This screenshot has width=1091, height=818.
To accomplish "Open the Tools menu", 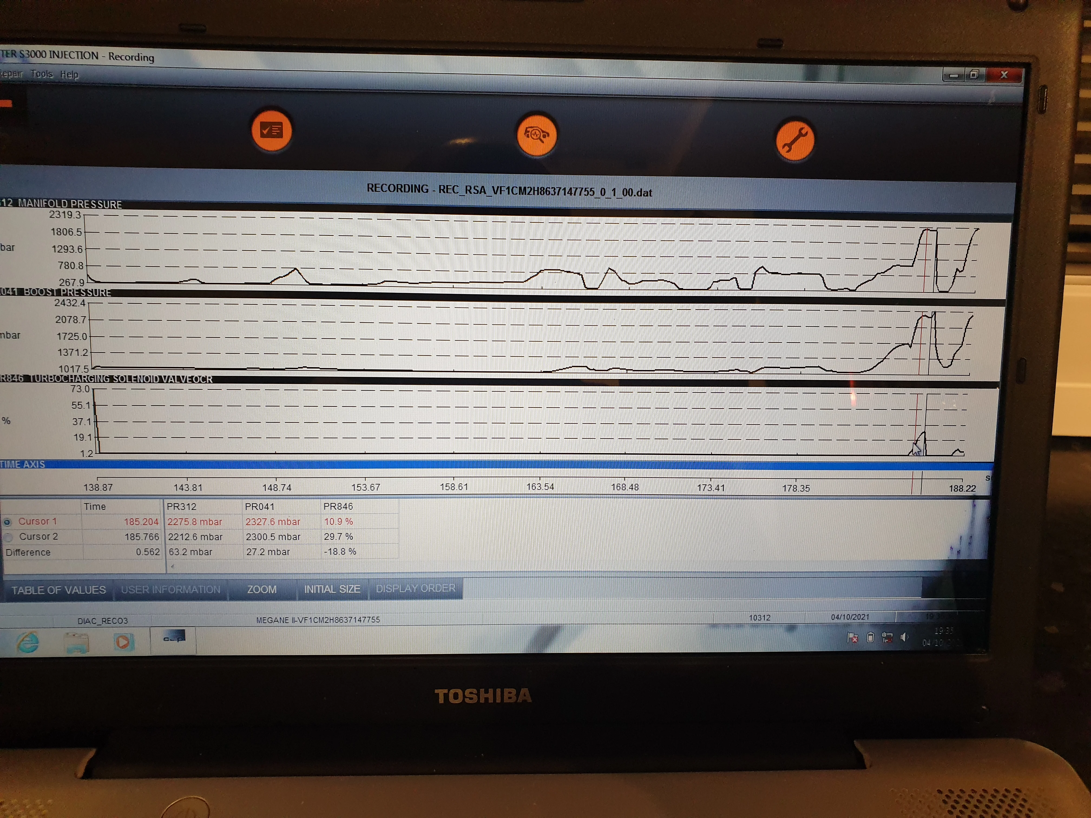I will pyautogui.click(x=41, y=74).
